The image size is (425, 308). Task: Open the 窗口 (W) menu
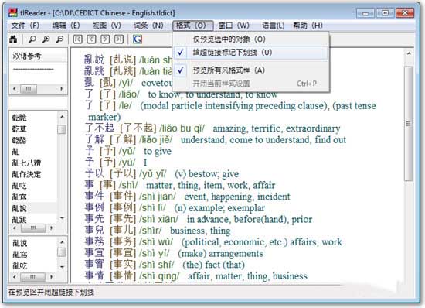click(x=233, y=26)
